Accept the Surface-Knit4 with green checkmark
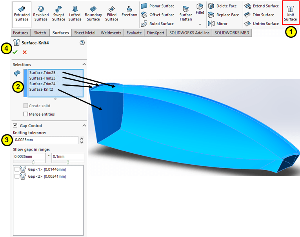 pos(15,52)
